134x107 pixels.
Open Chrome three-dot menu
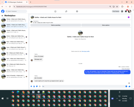[132, 6]
